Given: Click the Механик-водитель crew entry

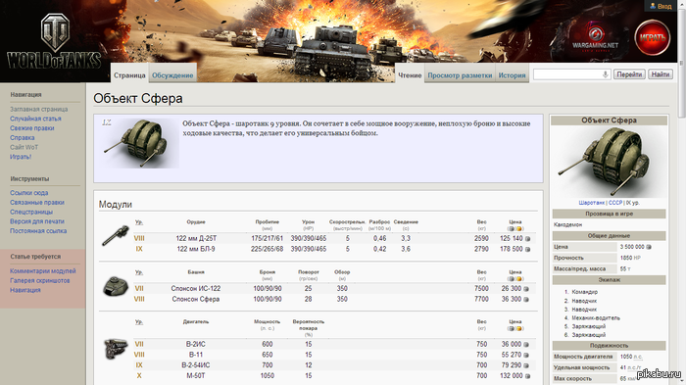Looking at the screenshot, I should 596,318.
